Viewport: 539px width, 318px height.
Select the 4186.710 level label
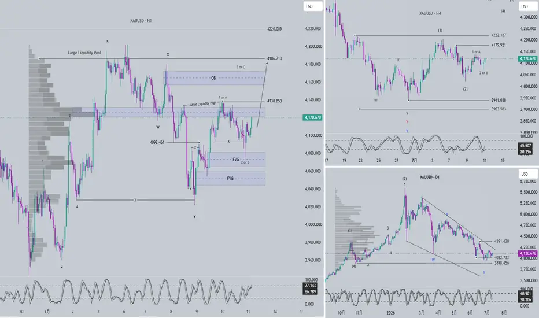274,58
